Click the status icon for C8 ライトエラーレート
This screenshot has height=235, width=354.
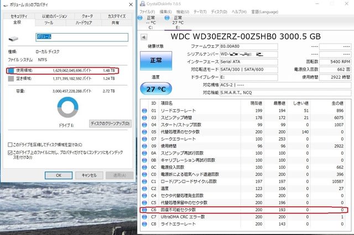(x=144, y=224)
